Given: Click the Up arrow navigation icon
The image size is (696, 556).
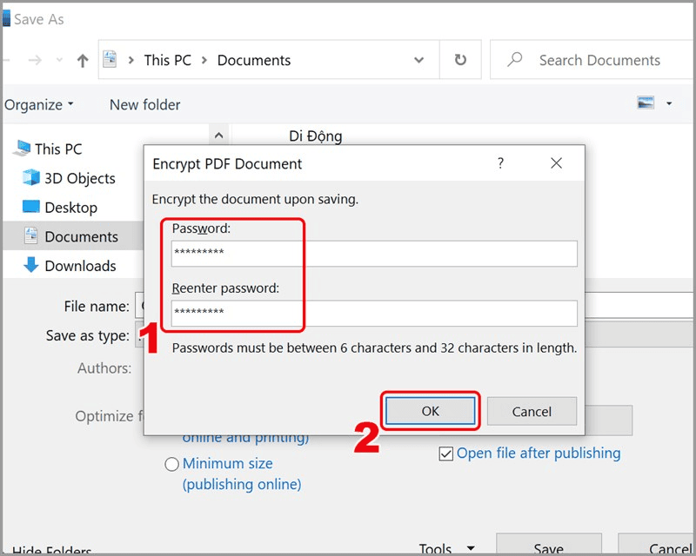Looking at the screenshot, I should click(x=83, y=61).
